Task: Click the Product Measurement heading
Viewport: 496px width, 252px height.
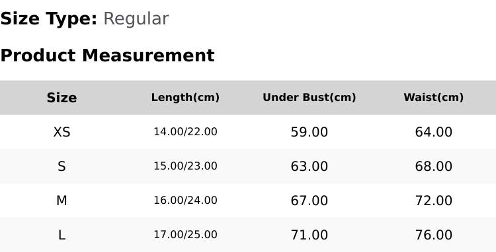Action: 108,55
